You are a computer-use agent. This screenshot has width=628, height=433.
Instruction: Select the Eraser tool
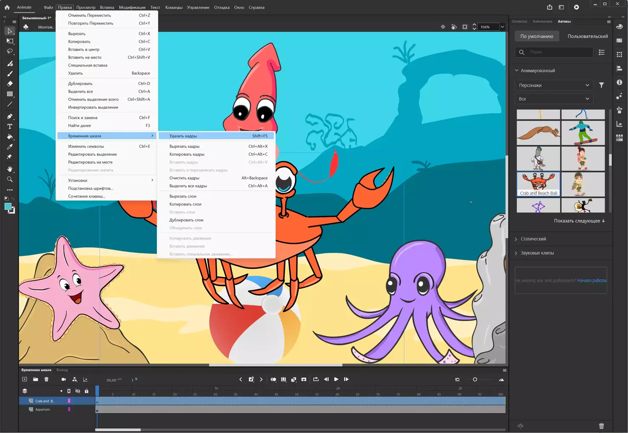[10, 84]
